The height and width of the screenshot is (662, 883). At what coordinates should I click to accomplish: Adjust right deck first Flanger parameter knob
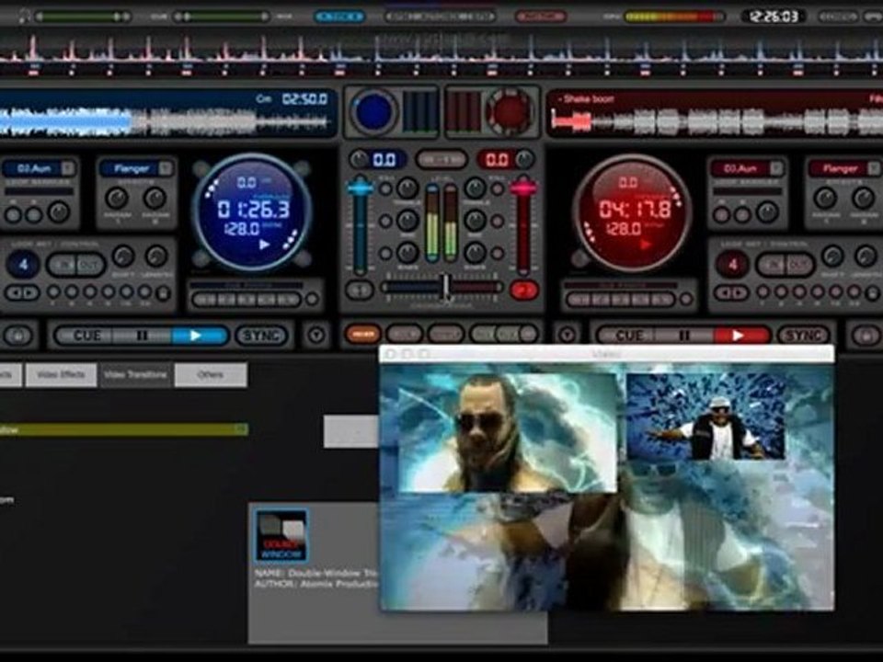(x=826, y=199)
